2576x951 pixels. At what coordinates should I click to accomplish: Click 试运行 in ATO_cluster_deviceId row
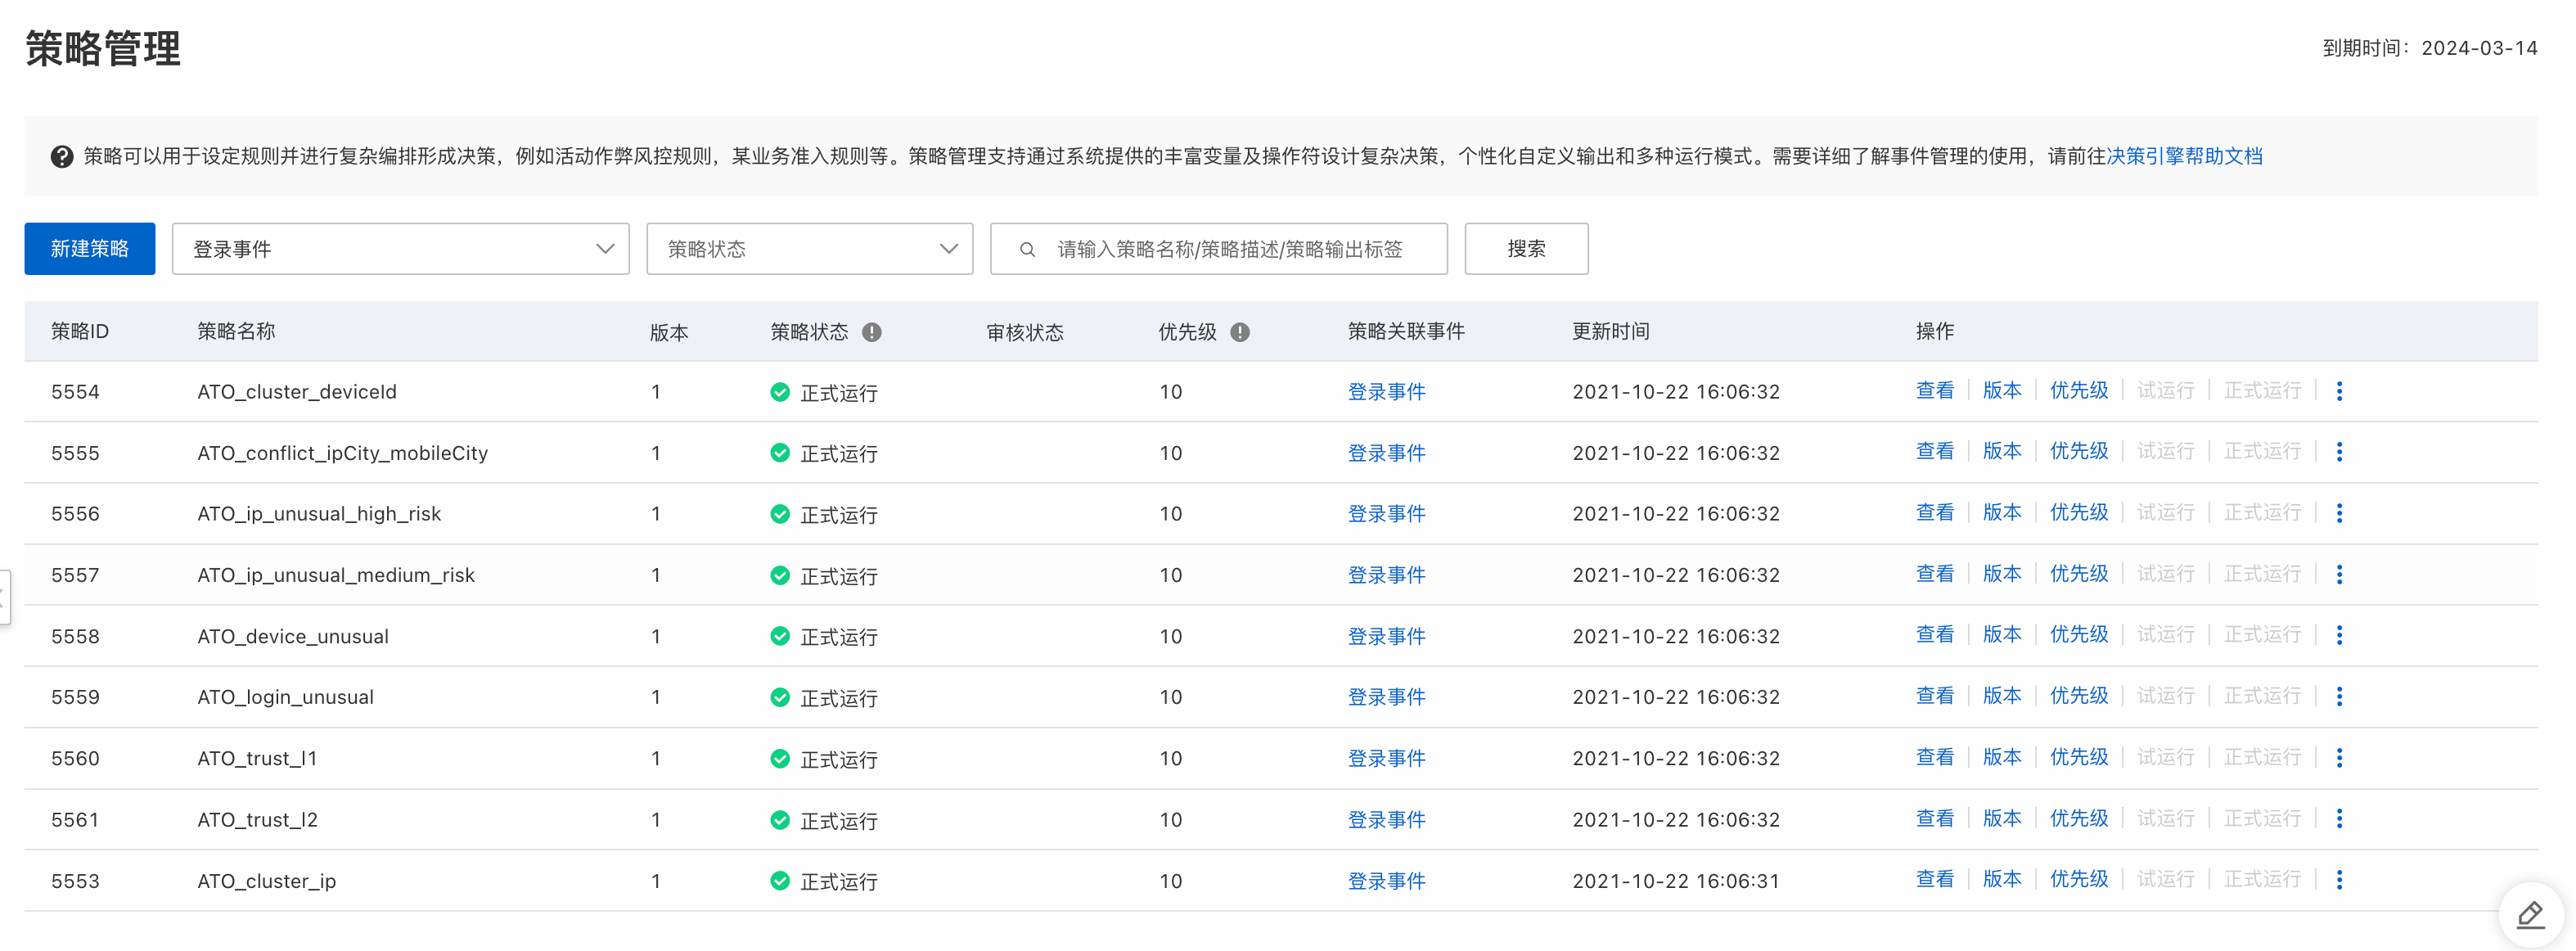(2165, 391)
